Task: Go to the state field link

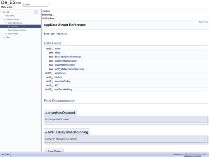Action: 58,48
